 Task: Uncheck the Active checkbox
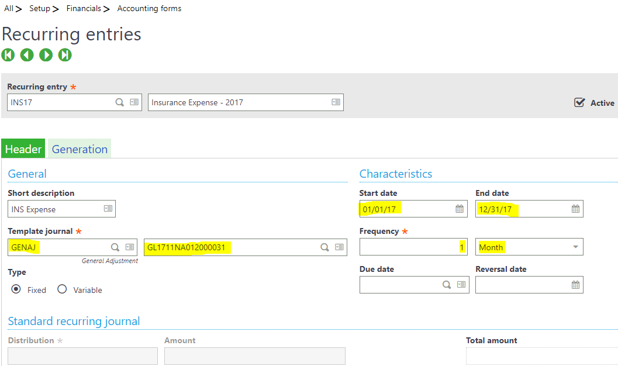pos(579,102)
